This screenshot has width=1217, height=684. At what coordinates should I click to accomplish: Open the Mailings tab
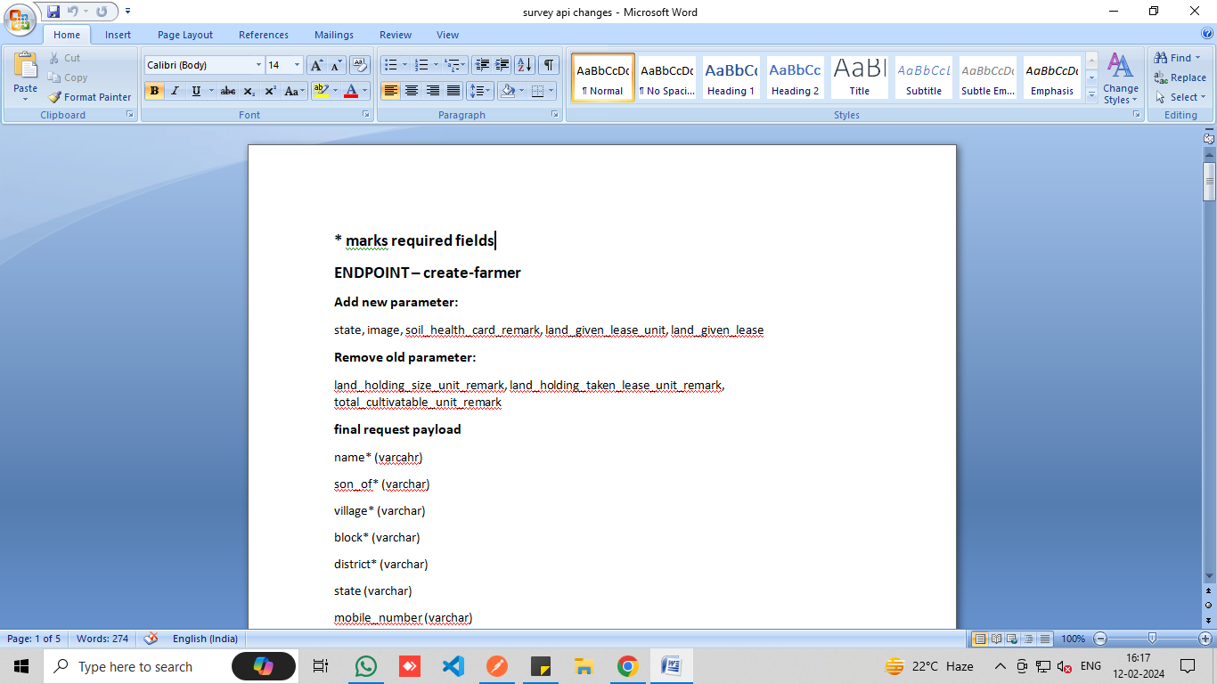334,35
